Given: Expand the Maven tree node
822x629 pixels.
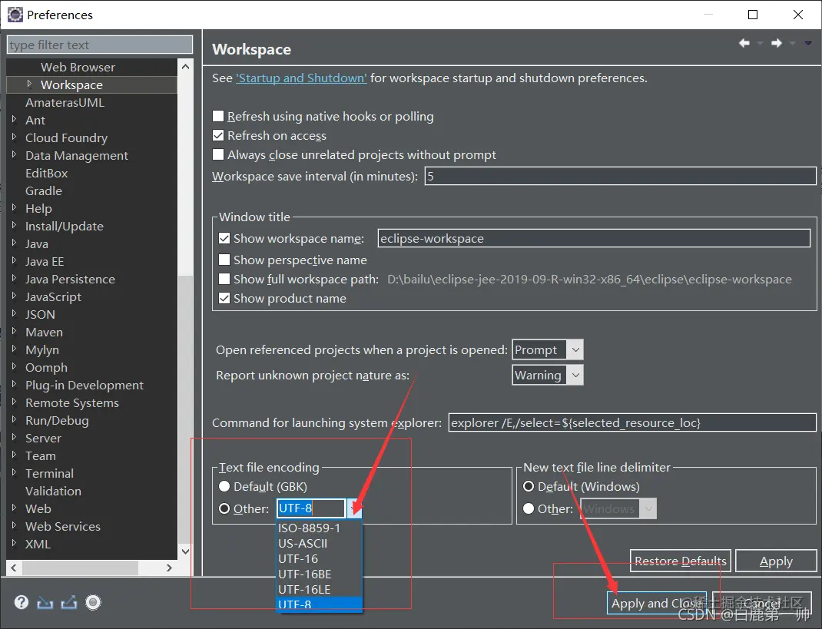Looking at the screenshot, I should pos(14,331).
